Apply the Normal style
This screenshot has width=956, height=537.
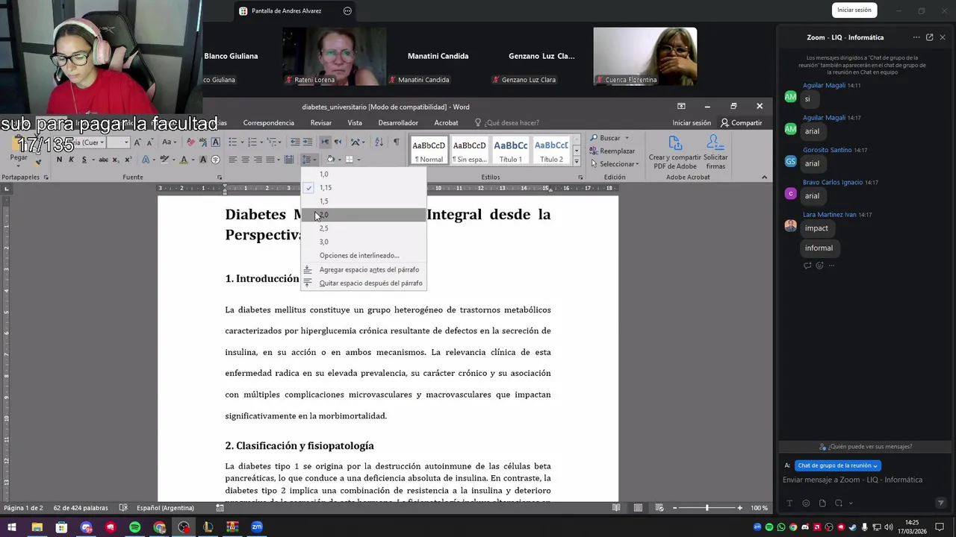pyautogui.click(x=429, y=151)
